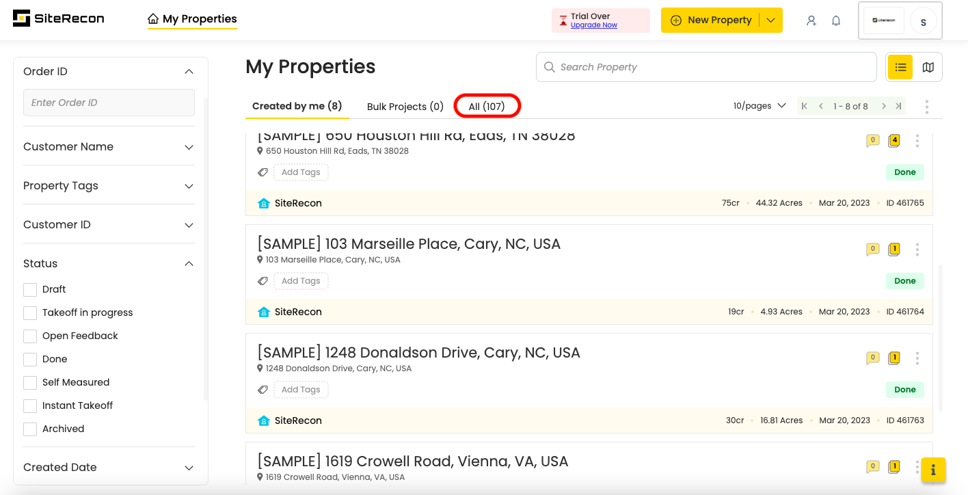
Task: Open the notifications bell
Action: [x=836, y=21]
